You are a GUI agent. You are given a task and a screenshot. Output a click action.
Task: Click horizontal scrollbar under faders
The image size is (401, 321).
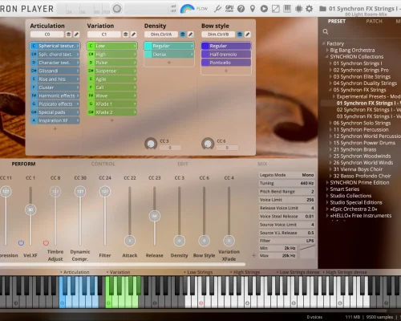[x=122, y=265]
